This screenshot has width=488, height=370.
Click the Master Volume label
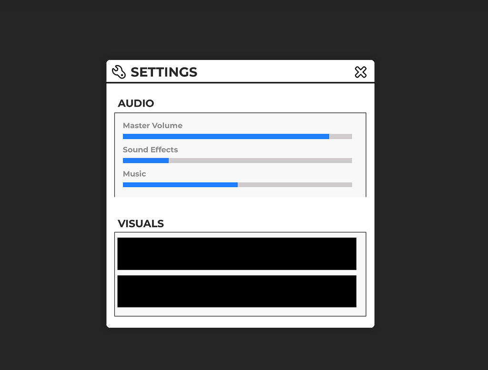152,125
